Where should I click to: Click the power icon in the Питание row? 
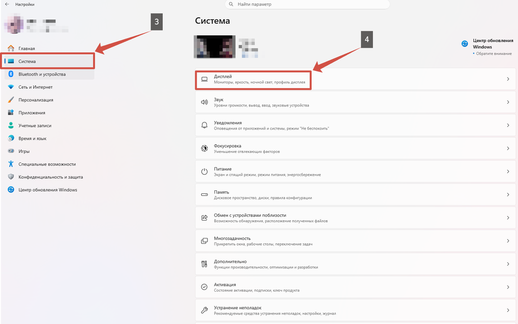204,172
